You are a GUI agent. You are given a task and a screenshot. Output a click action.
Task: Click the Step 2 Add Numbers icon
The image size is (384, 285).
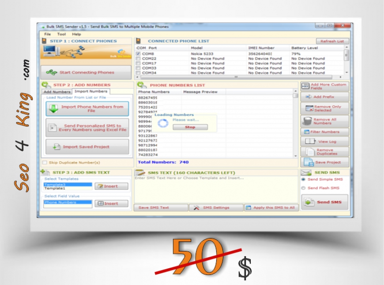45,85
